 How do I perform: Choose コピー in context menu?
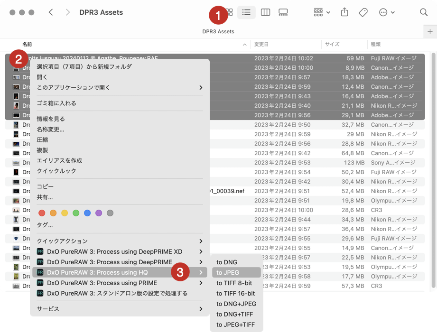[45, 186]
